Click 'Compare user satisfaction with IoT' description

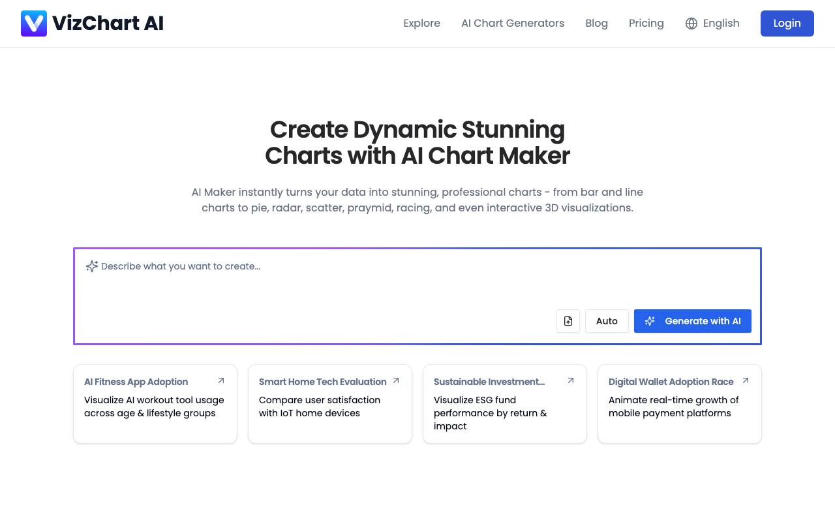click(320, 407)
